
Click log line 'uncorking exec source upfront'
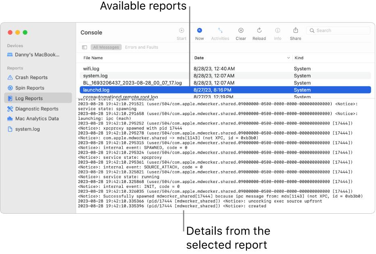(200, 201)
